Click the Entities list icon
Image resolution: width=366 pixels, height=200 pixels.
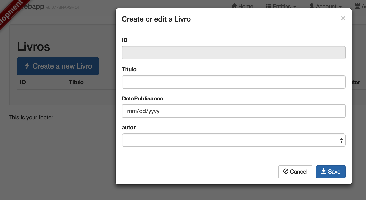click(x=268, y=6)
